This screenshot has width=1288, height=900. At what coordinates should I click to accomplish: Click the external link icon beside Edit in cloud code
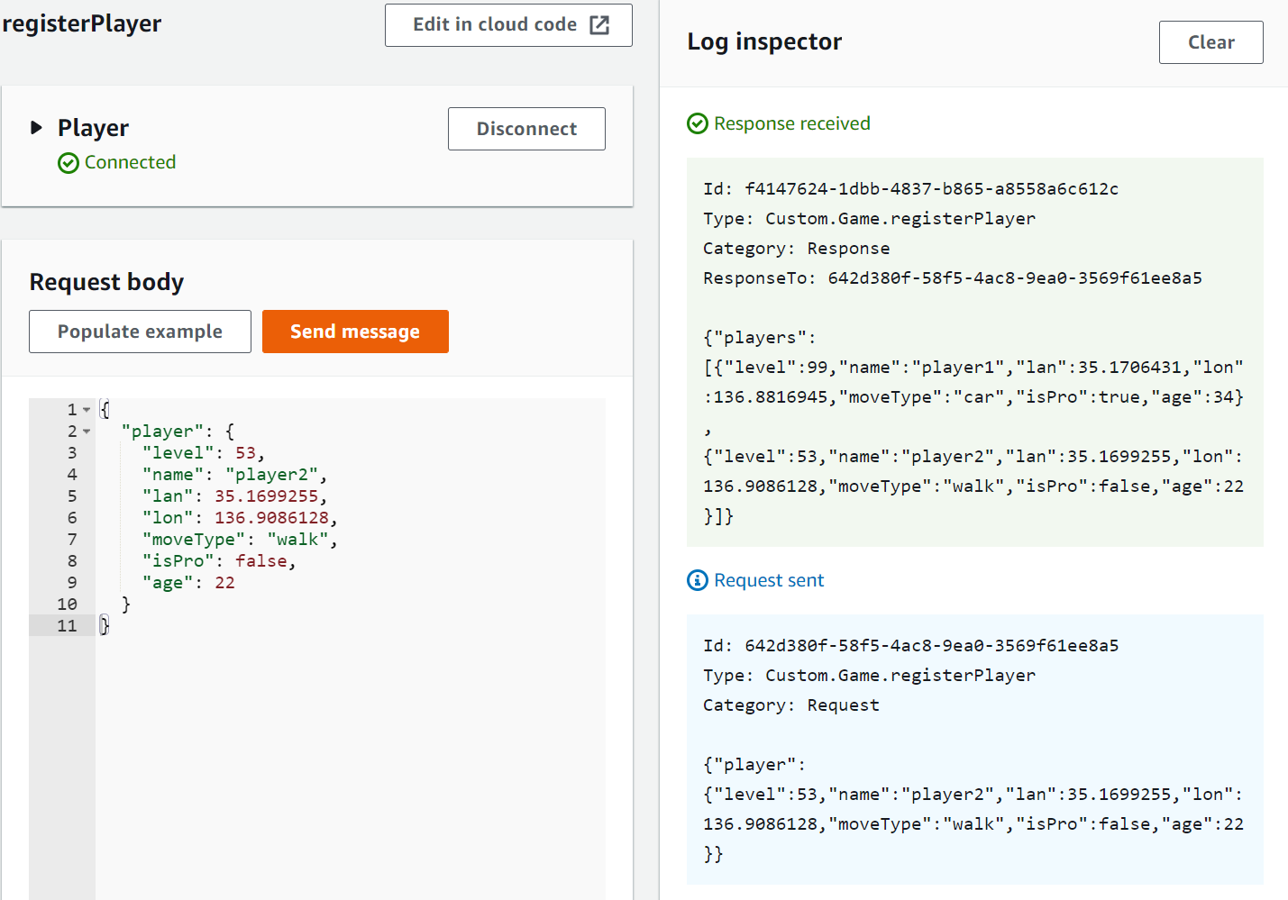click(599, 25)
